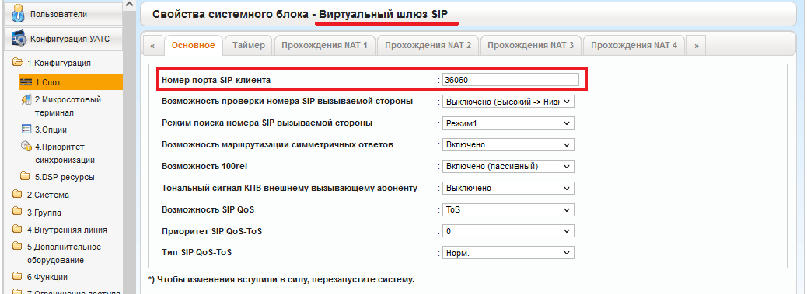Open the Пользователи menu section
807x294 pixels.
[63, 14]
